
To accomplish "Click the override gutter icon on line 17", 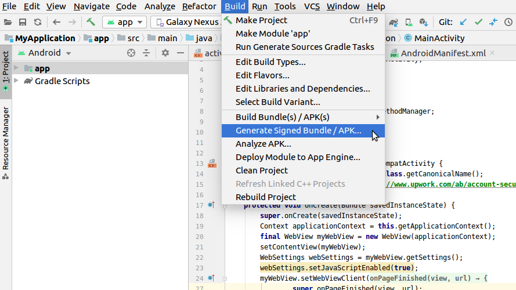I will coord(211,205).
